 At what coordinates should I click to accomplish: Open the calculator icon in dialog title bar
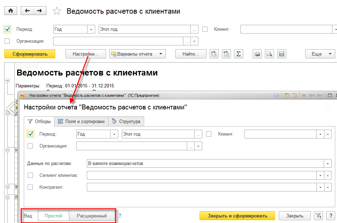click(286, 95)
